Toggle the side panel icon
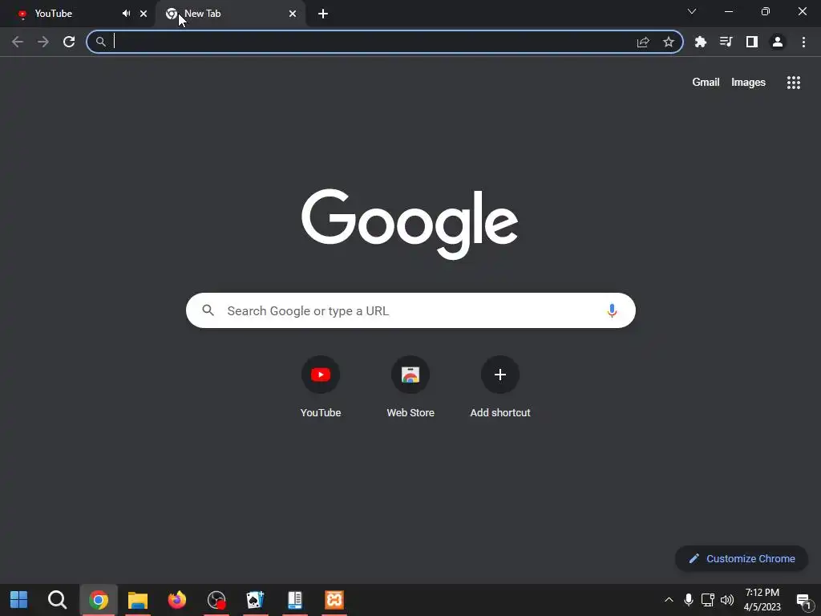The height and width of the screenshot is (616, 821). click(x=752, y=42)
